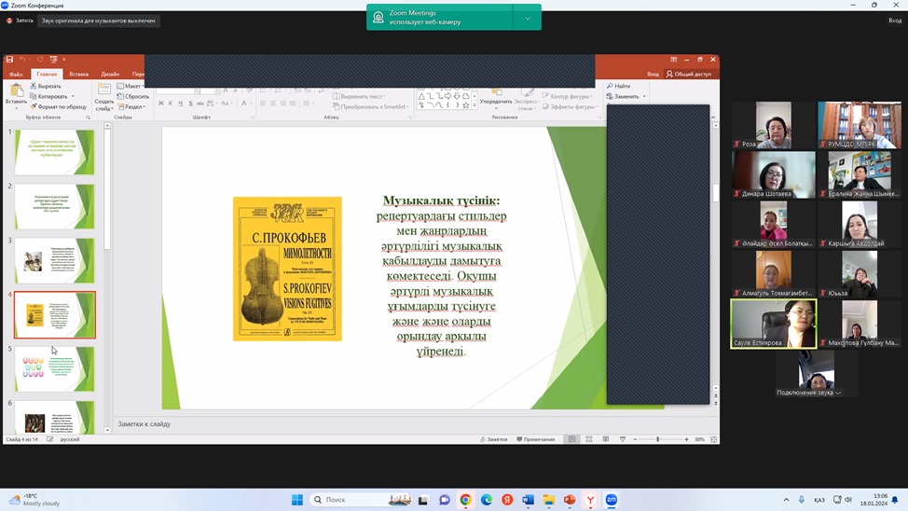Open Word from the taskbar
The height and width of the screenshot is (511, 908).
click(x=528, y=500)
